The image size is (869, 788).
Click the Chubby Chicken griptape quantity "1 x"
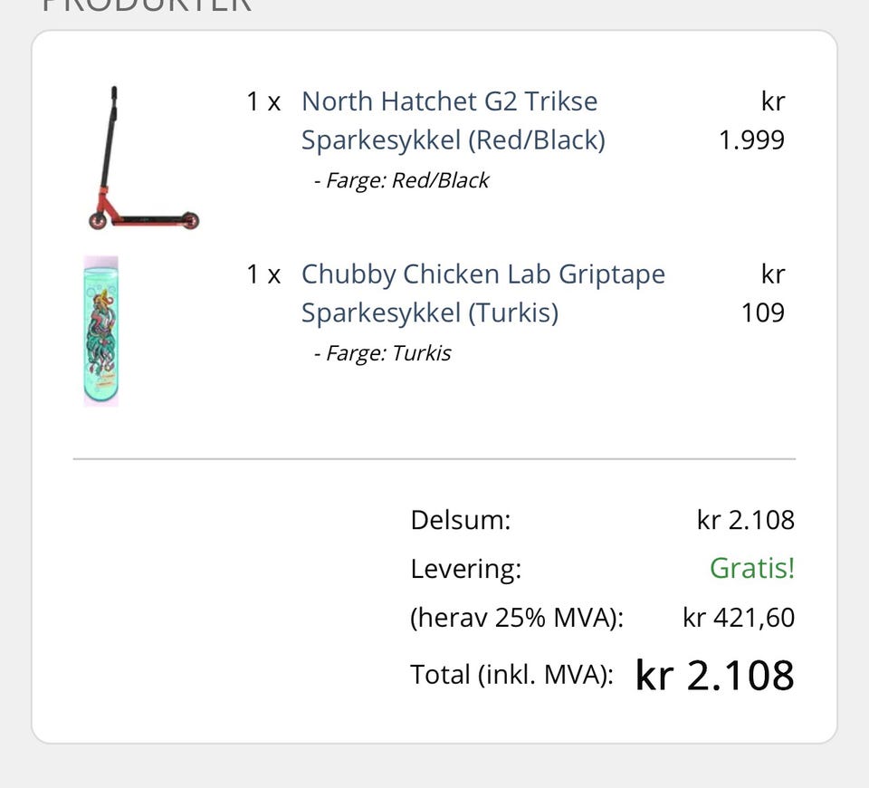pyautogui.click(x=263, y=274)
